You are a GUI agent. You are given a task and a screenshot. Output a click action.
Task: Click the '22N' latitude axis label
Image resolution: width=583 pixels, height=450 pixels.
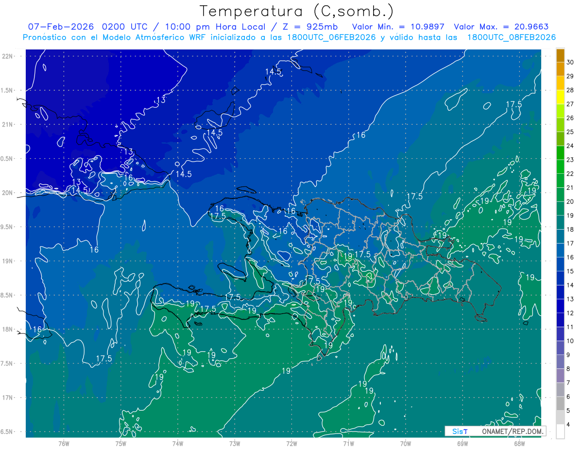click(8, 56)
